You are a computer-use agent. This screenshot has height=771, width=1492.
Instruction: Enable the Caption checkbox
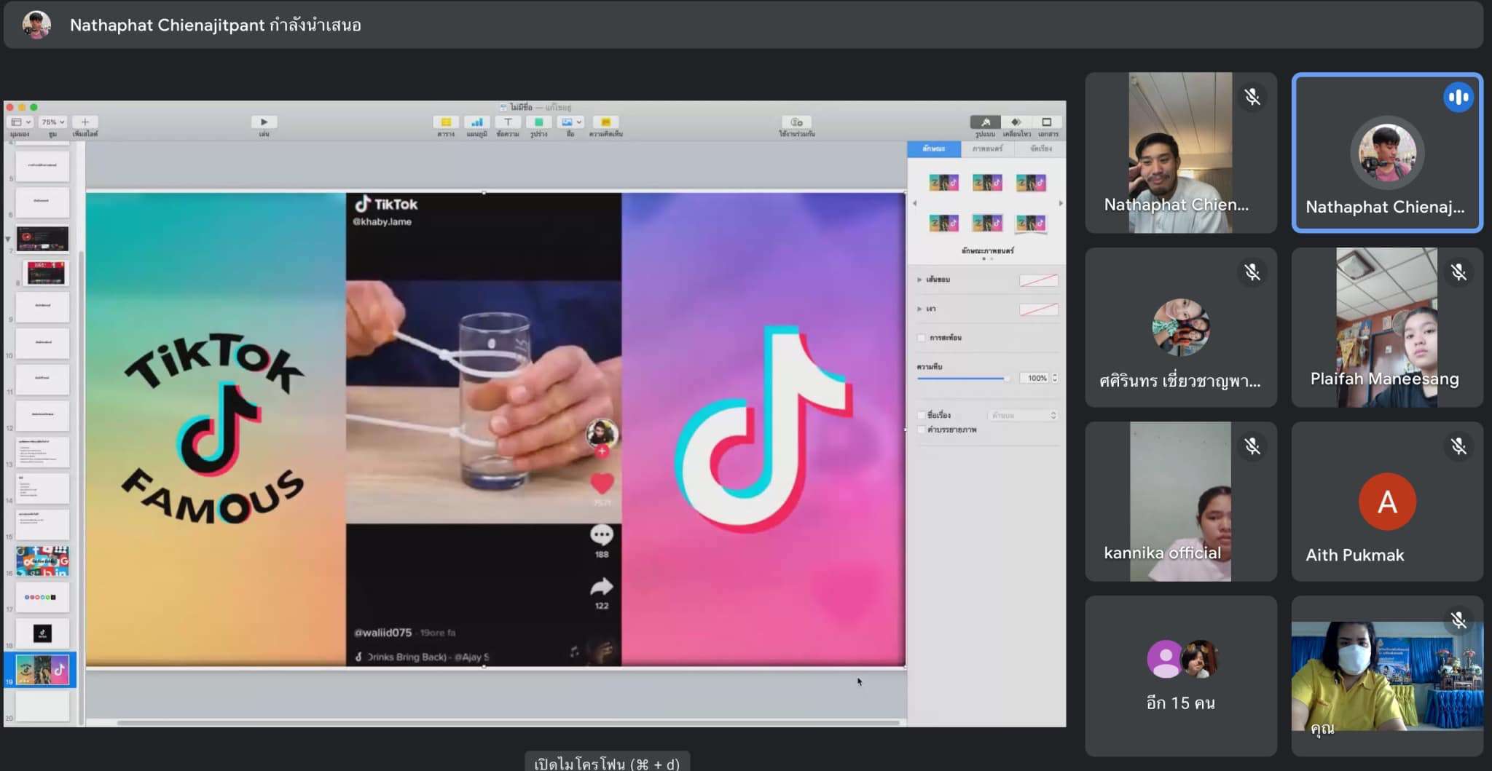(x=922, y=430)
